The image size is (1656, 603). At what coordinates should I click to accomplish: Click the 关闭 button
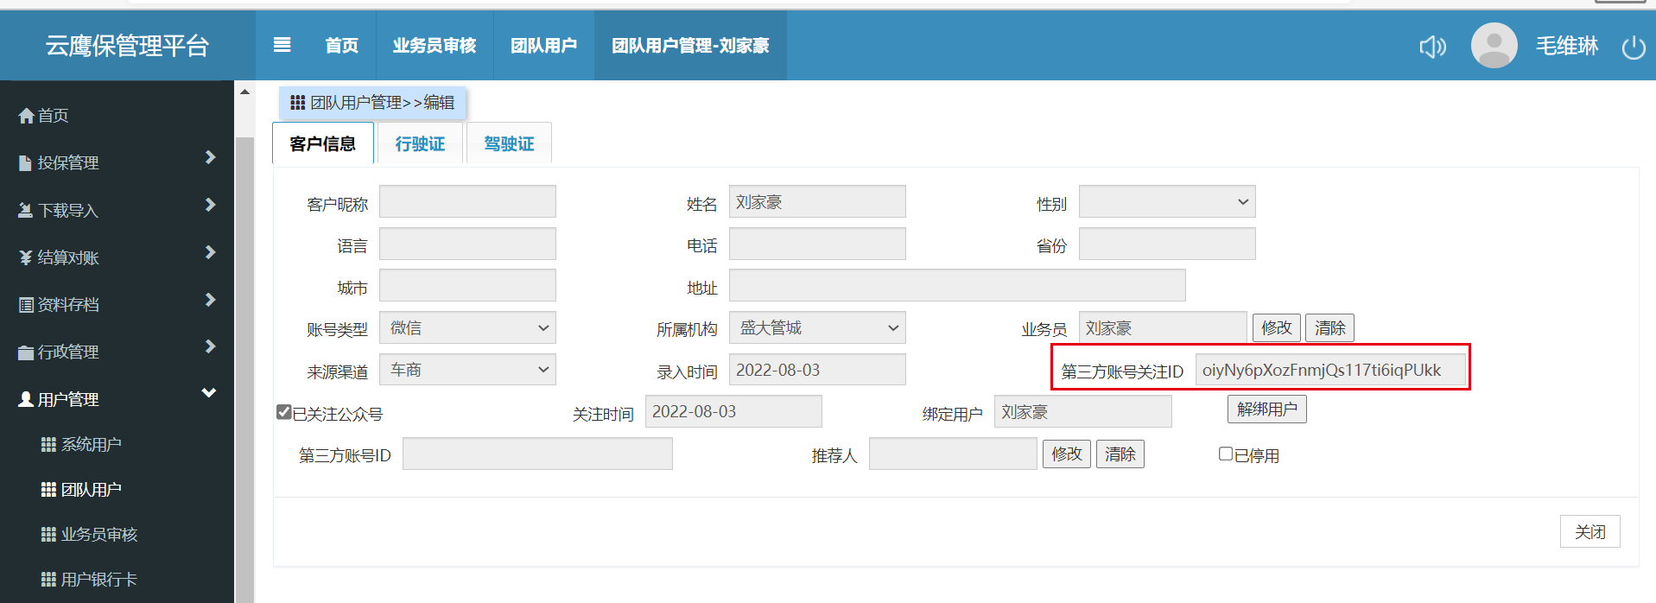tap(1589, 531)
